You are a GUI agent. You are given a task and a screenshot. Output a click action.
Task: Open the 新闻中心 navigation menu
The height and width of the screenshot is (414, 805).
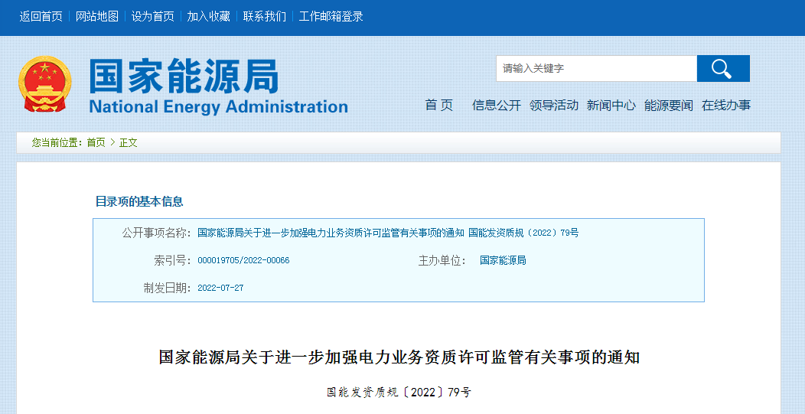point(611,106)
